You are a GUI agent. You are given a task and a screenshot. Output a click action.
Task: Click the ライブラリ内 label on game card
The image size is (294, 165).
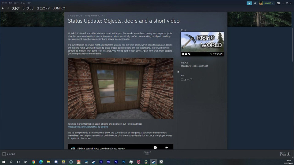216,54
